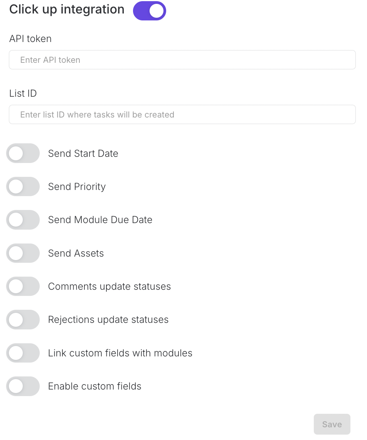Click the "Send Assets" label text
367x440 pixels.
76,253
